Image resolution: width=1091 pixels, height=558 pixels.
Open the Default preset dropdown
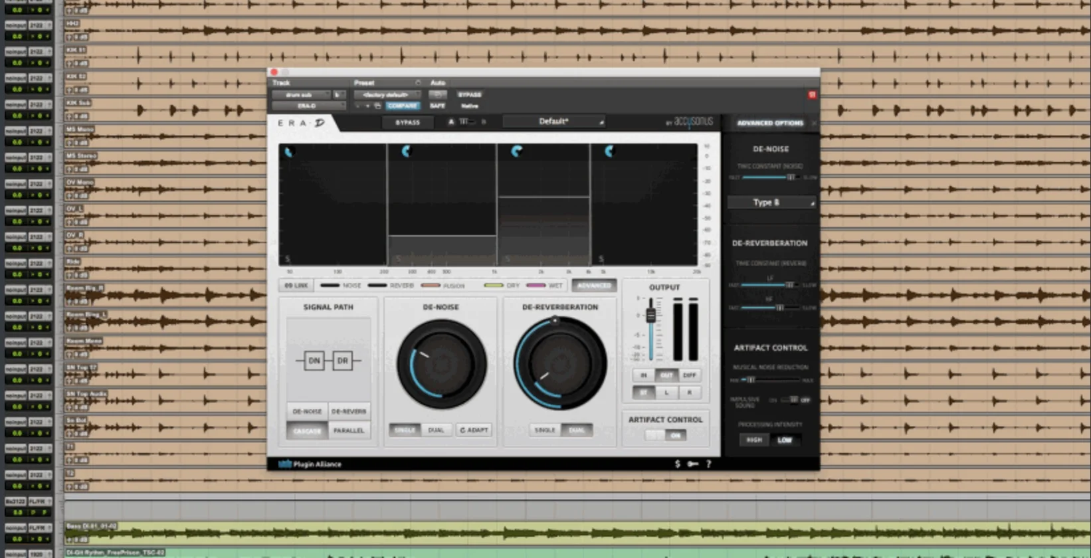tap(553, 122)
